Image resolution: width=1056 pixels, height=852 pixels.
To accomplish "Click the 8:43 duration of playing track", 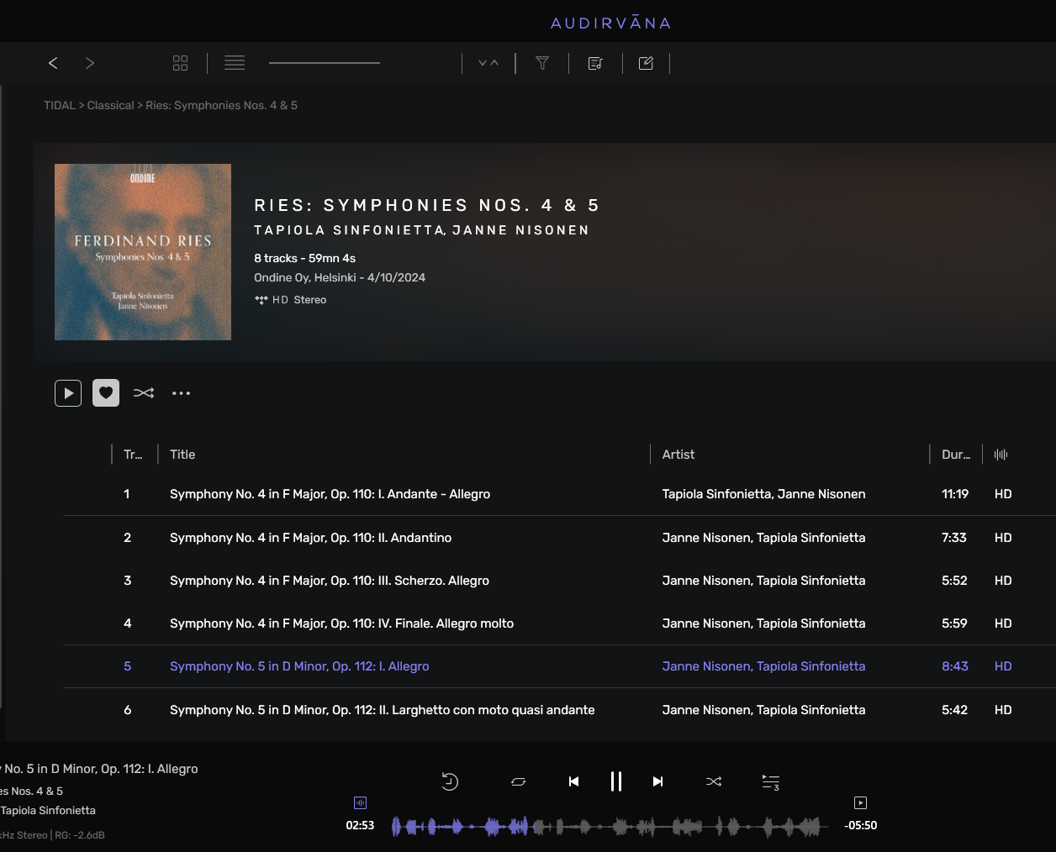I will [955, 666].
